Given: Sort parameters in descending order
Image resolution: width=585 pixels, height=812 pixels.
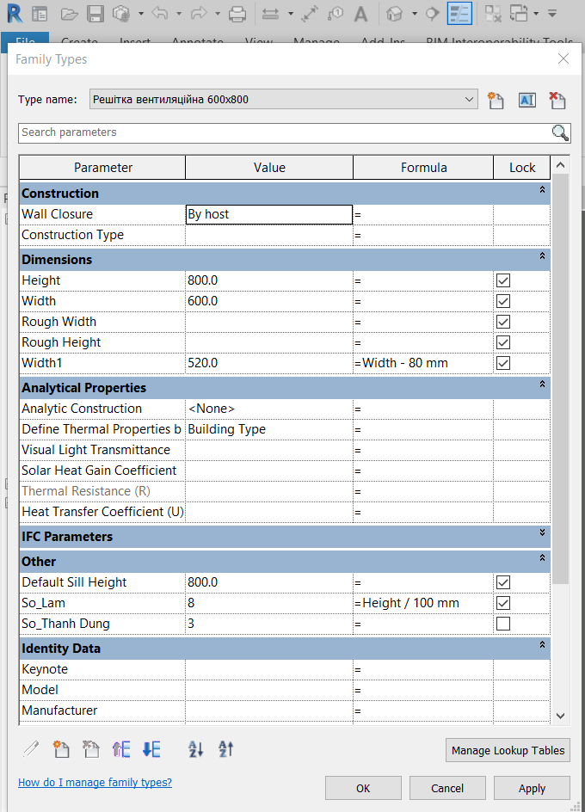Looking at the screenshot, I should (x=225, y=749).
